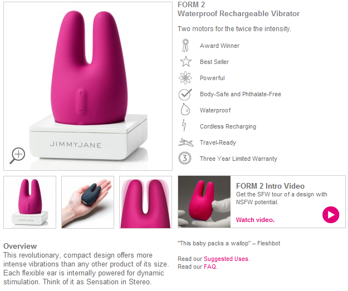Click the Cordless Recharging lightning bolt icon
348x291 pixels.
(184, 125)
